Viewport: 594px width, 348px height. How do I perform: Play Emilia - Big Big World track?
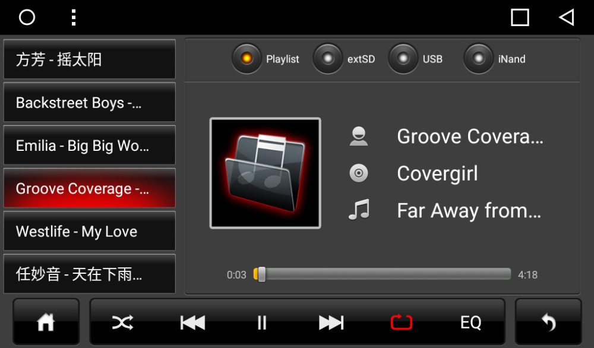point(90,145)
